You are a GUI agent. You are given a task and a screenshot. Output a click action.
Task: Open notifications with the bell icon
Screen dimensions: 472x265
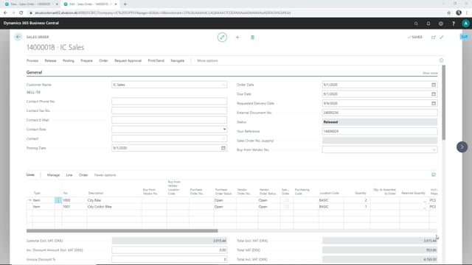pyautogui.click(x=428, y=24)
